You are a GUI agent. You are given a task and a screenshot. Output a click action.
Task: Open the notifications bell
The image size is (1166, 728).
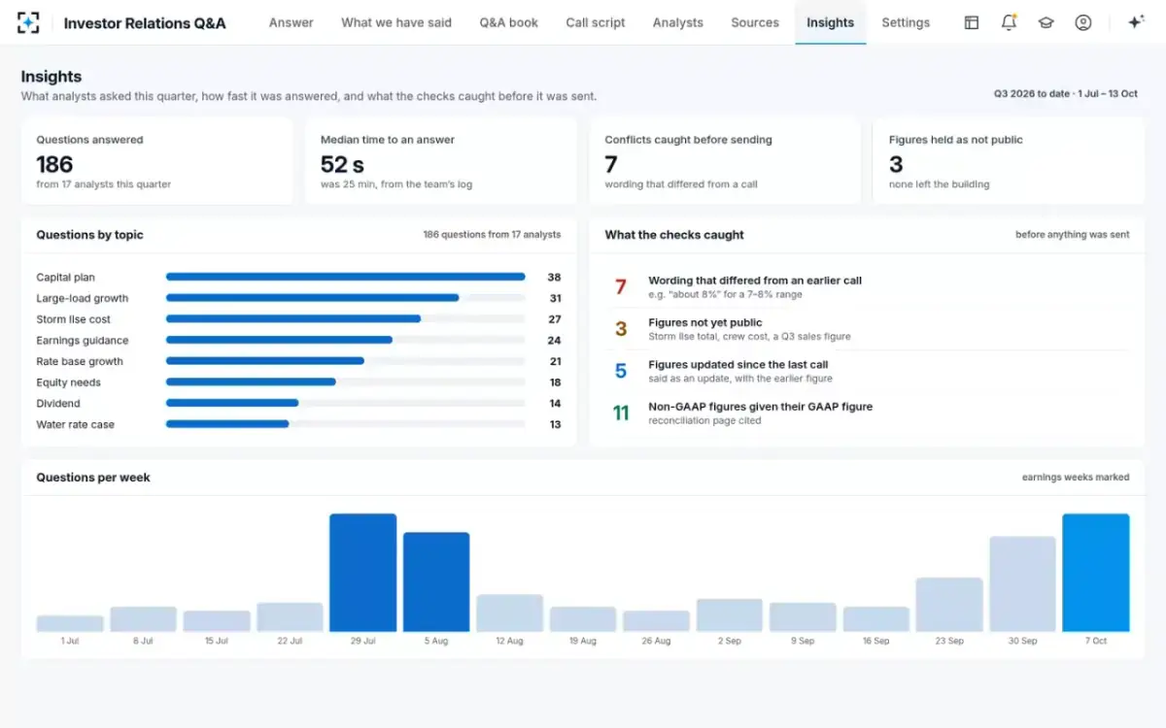pos(1009,22)
